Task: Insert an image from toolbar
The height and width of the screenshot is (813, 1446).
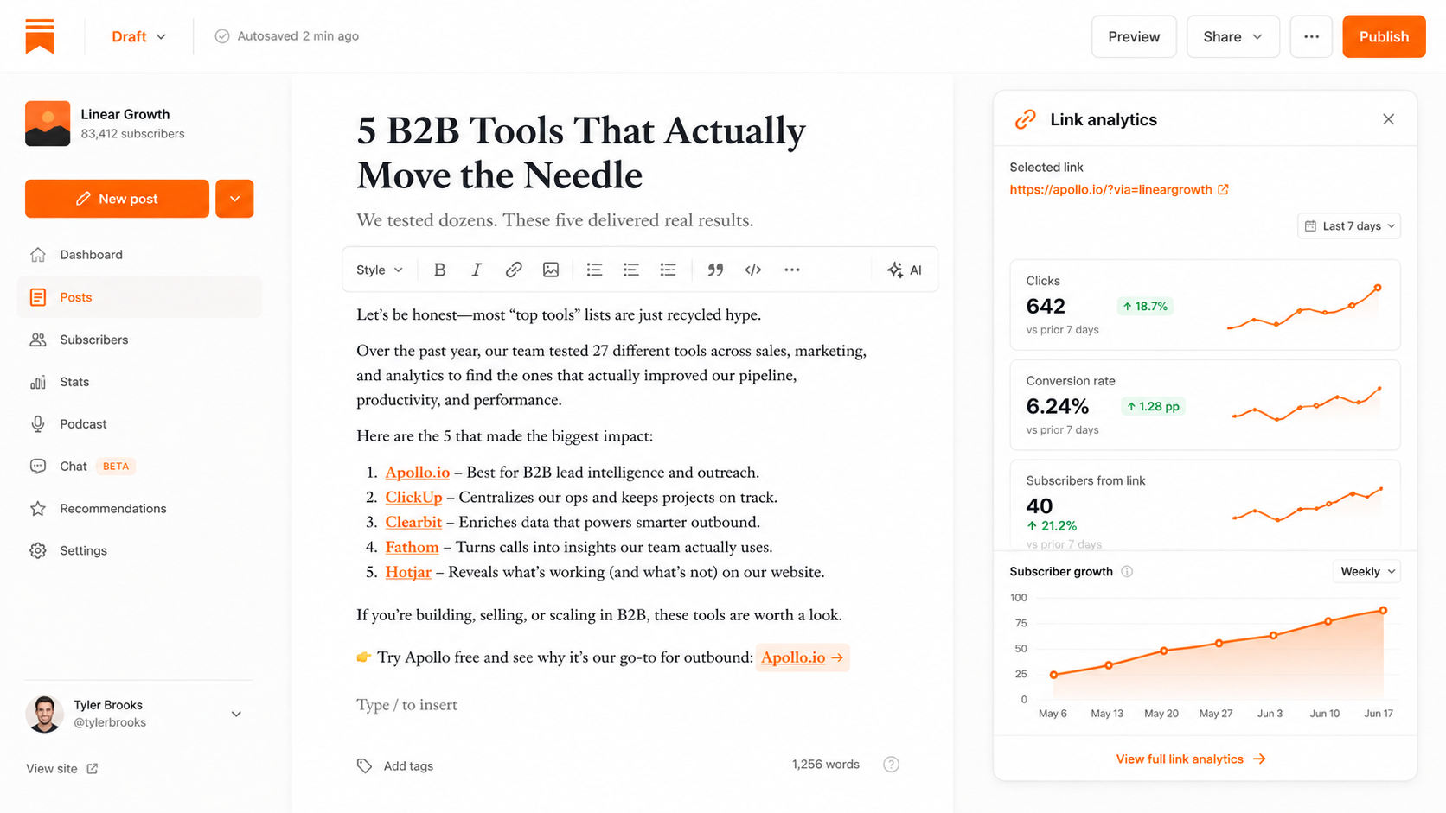Action: pyautogui.click(x=551, y=270)
